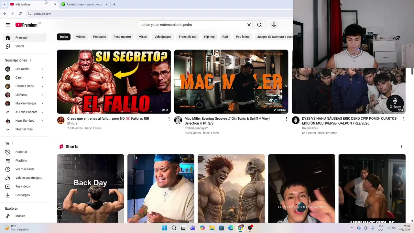This screenshot has height=233, width=414.
Task: Play the El Fallo video thumbnail
Action: (x=114, y=82)
